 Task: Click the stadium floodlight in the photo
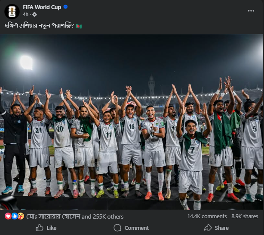pos(26,62)
